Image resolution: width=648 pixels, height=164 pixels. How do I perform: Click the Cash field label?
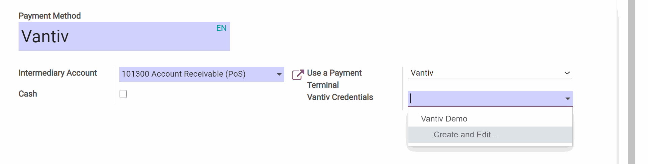(x=28, y=94)
